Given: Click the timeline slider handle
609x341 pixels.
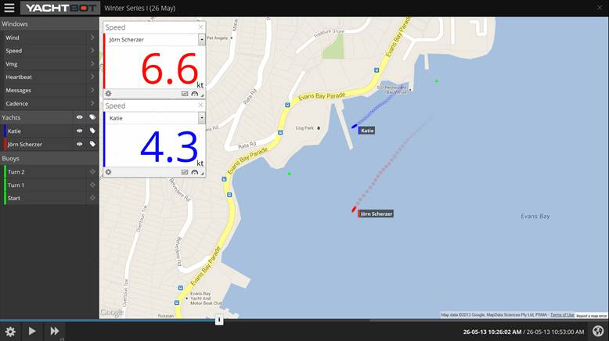Looking at the screenshot, I should (219, 319).
